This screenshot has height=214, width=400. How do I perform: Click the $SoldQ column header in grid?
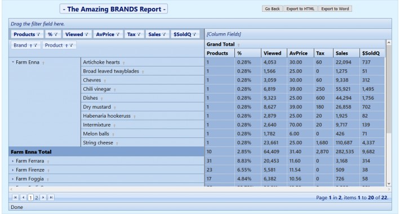(372, 53)
